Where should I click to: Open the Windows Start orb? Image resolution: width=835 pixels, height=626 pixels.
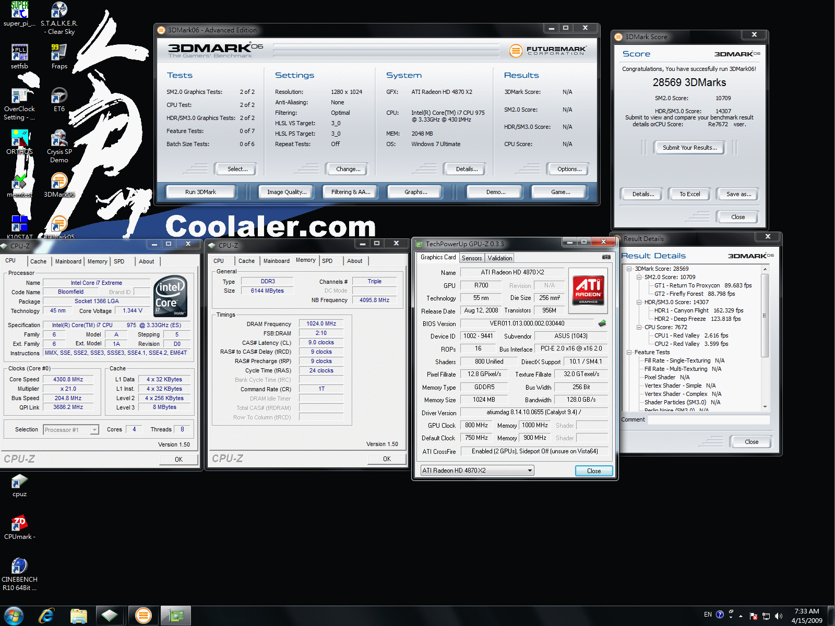tap(14, 616)
